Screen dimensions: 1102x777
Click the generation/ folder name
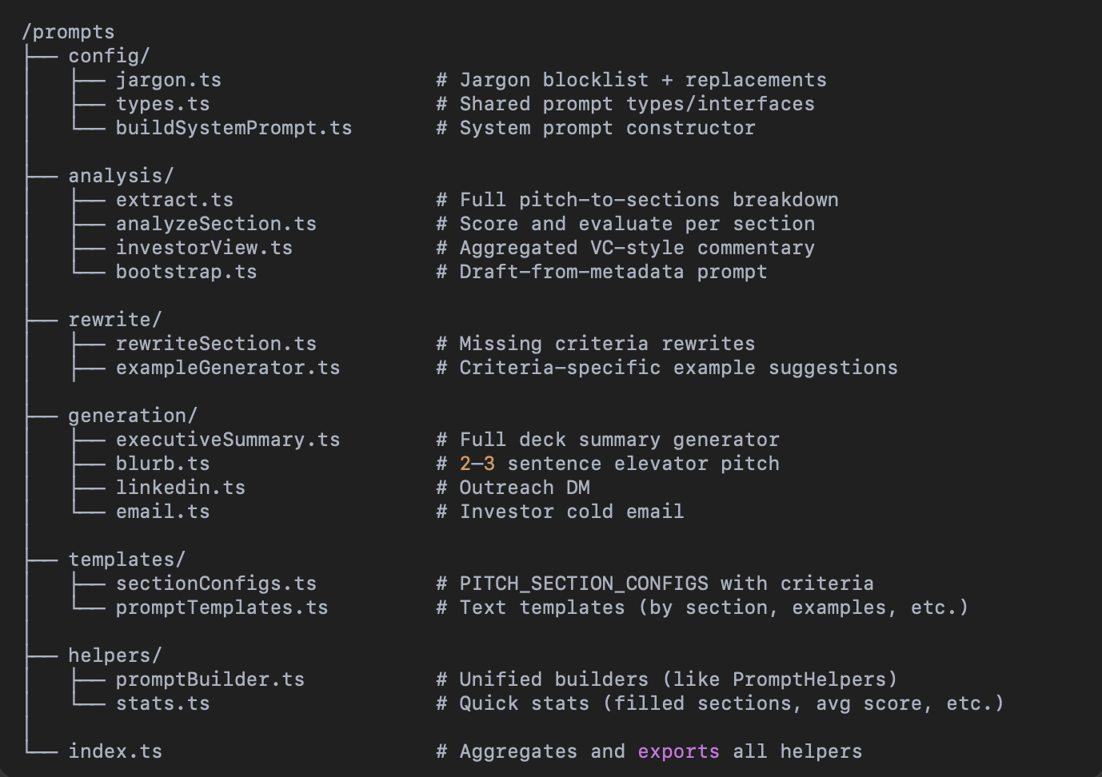click(133, 416)
